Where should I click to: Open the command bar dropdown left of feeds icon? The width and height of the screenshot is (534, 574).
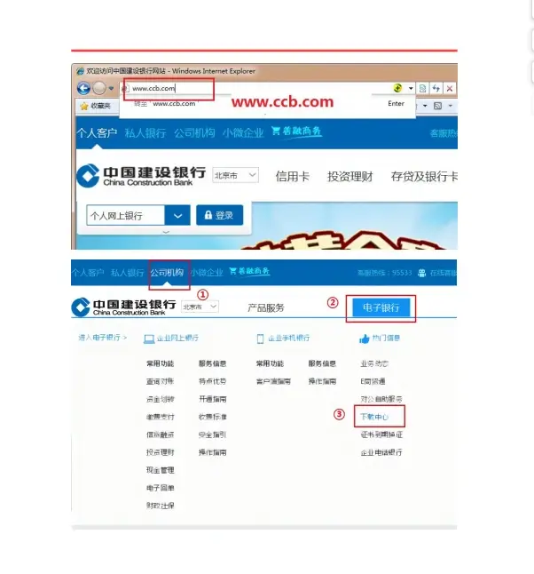point(425,106)
